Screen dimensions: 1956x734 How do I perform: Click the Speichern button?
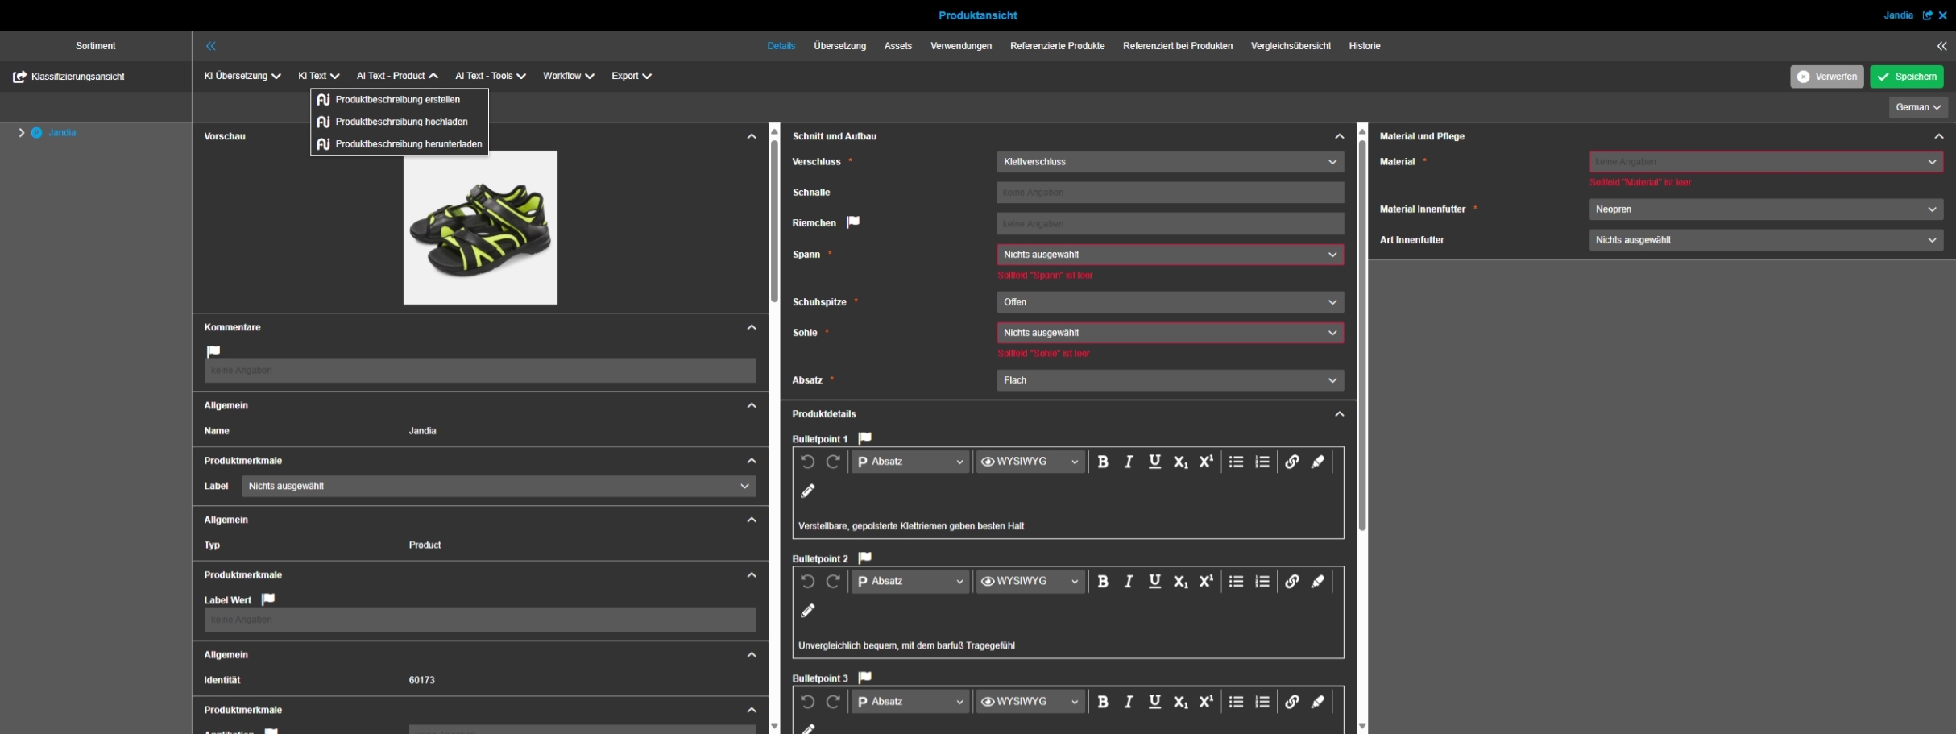[1906, 77]
